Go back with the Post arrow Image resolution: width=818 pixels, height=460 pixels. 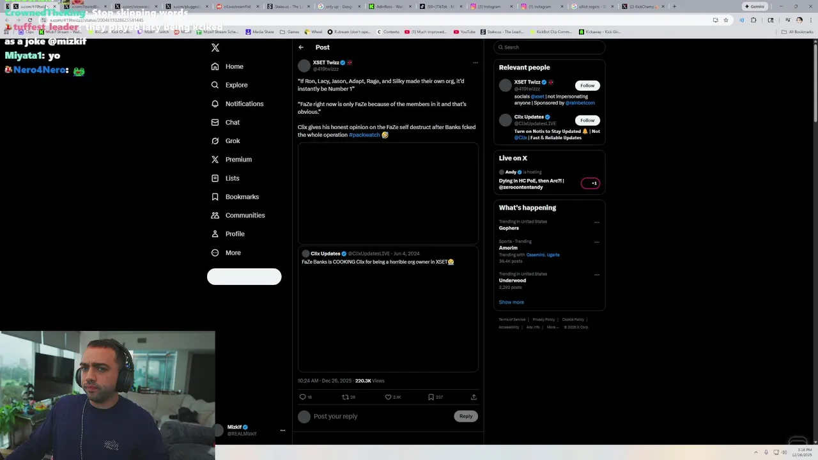tap(301, 47)
